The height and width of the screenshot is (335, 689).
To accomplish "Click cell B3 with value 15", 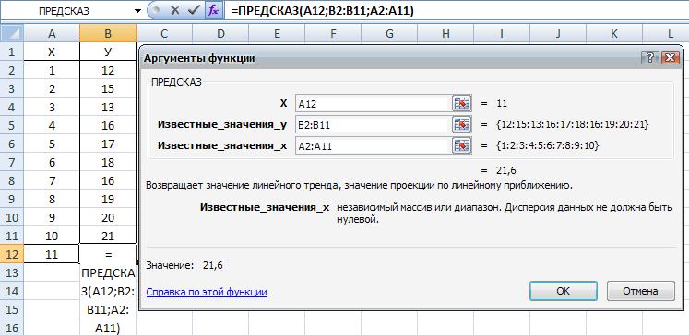I will (108, 88).
